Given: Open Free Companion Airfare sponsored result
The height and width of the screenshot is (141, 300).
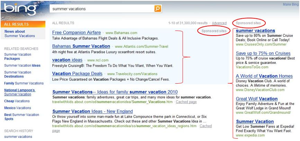Looking at the screenshot, I should [x=76, y=32].
